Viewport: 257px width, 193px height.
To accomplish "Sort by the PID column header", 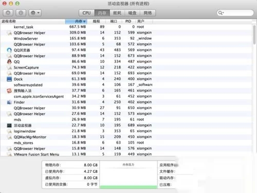I will (128, 21).
